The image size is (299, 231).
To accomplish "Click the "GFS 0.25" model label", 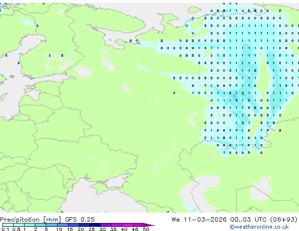I will (80, 219).
